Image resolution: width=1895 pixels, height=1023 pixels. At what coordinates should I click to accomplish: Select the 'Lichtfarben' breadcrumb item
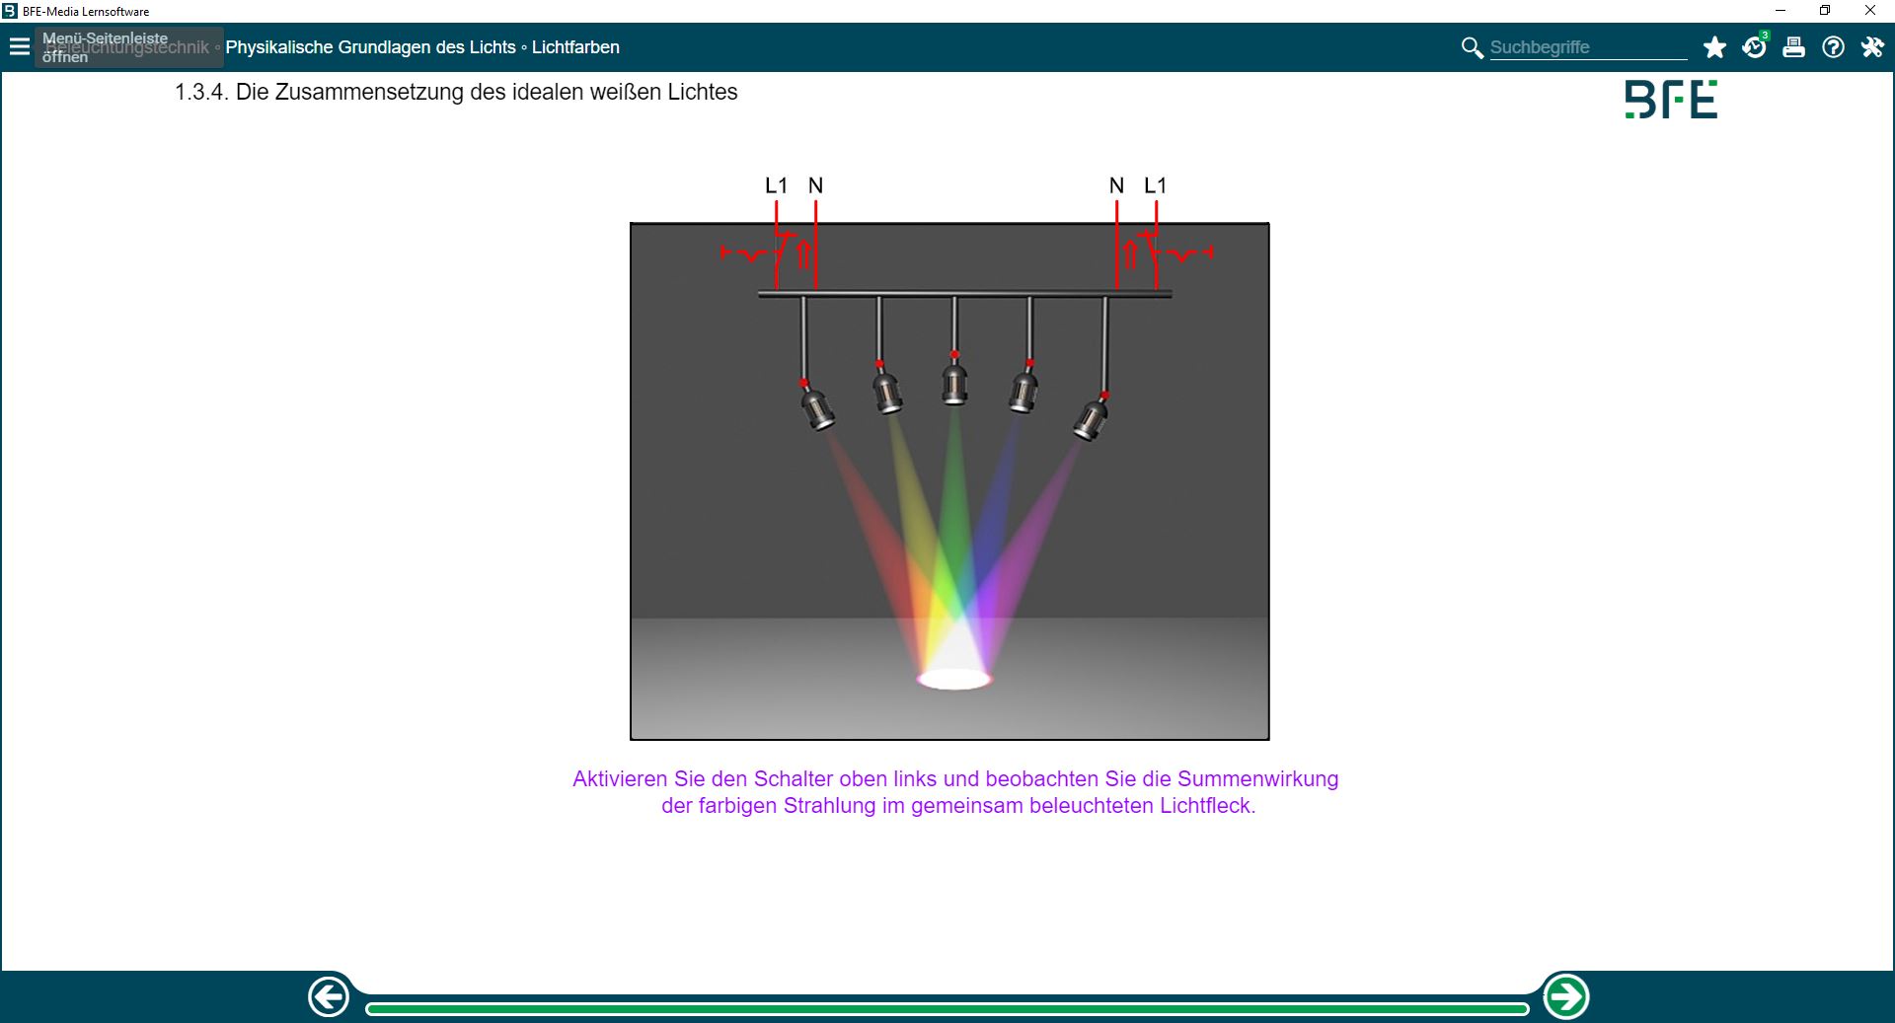pos(575,47)
